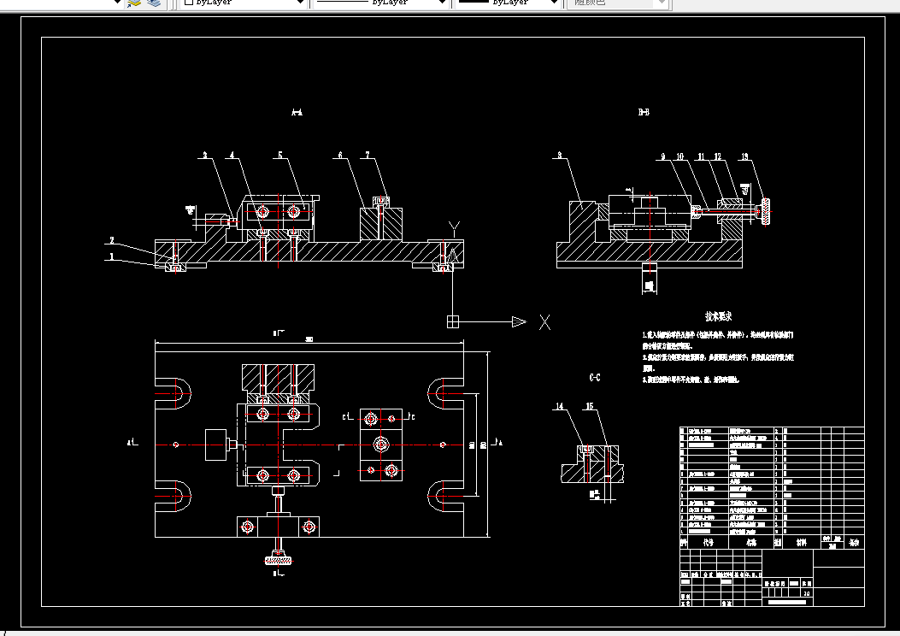Click part balloon number 7
Image resolution: width=900 pixels, height=636 pixels.
pos(368,155)
